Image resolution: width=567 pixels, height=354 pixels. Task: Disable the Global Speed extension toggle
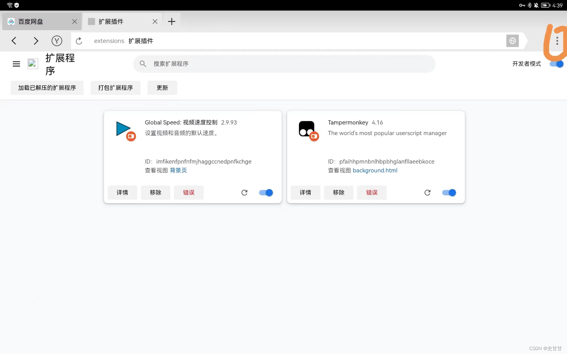click(x=266, y=193)
